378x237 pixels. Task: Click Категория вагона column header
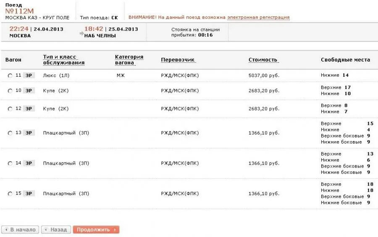click(129, 60)
